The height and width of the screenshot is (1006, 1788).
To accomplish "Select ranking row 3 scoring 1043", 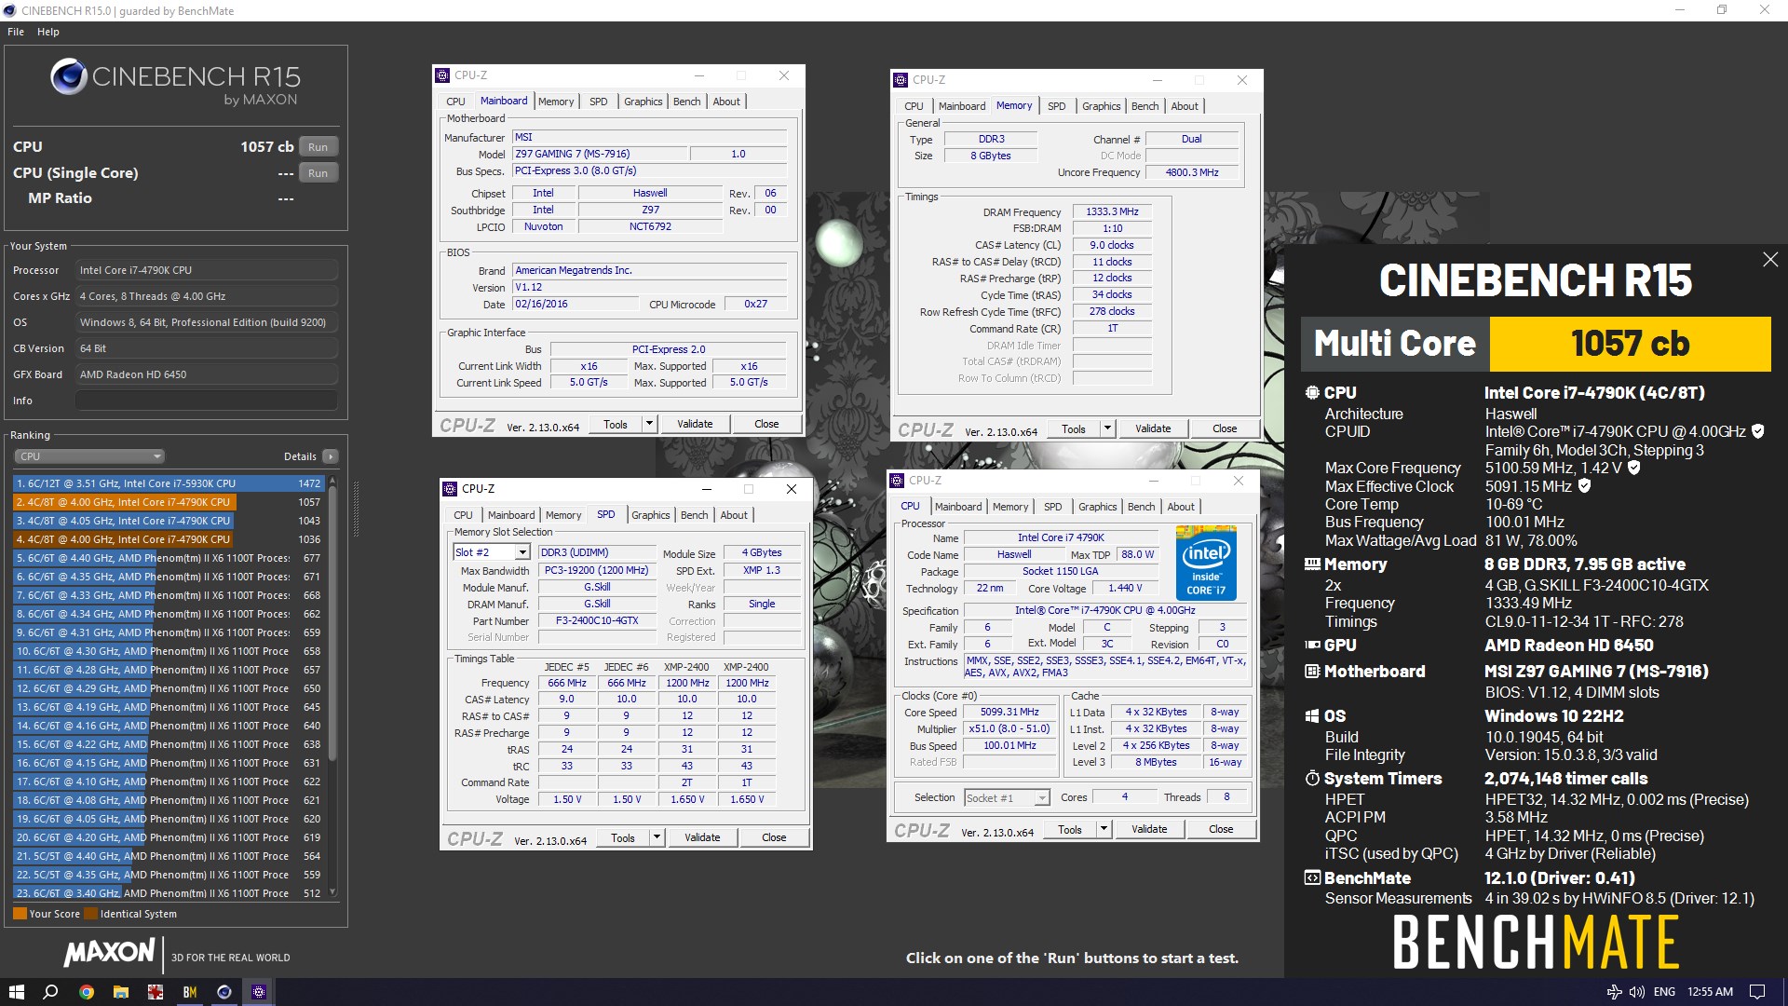I will tap(168, 521).
